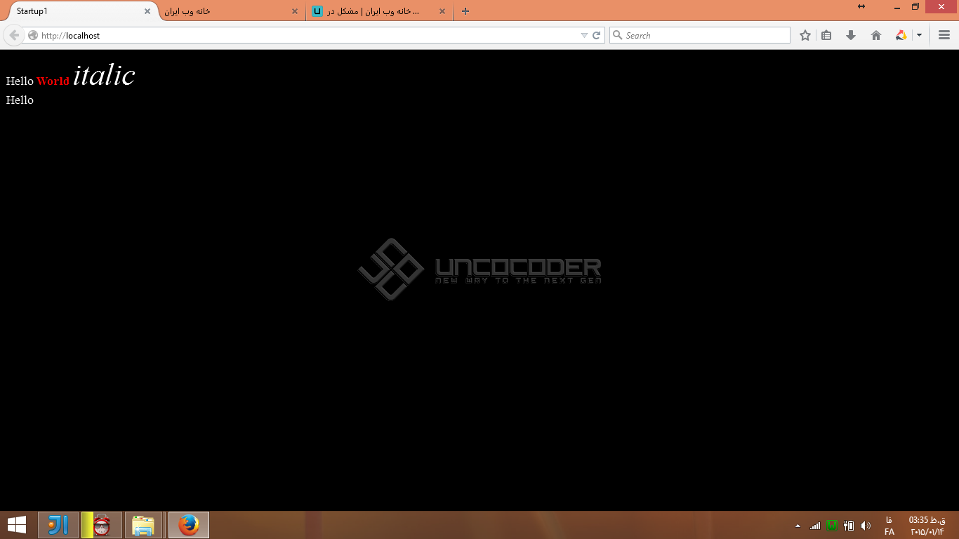This screenshot has height=539, width=959.
Task: Open the volume speaker tray icon
Action: click(x=866, y=526)
